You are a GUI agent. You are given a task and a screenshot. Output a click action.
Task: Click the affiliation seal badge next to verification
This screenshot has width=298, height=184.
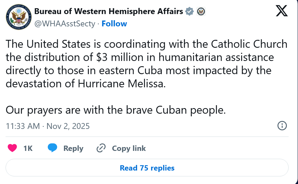click(x=201, y=11)
